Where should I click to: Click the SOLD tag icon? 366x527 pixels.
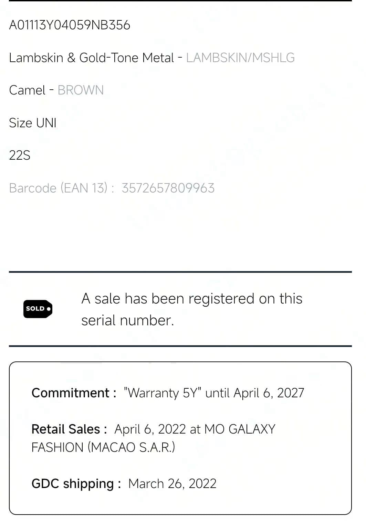(38, 309)
